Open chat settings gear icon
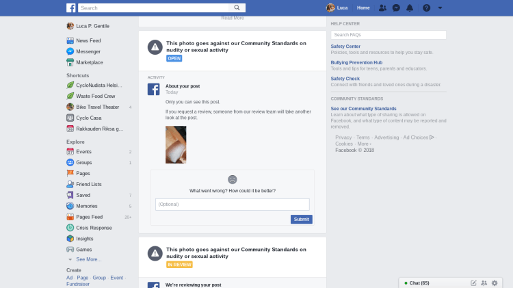 [x=495, y=283]
